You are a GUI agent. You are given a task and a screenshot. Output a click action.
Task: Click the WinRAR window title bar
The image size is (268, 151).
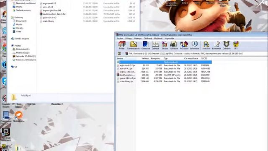coord(191,35)
